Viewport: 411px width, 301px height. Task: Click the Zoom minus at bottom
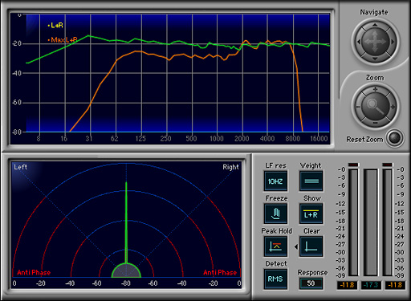click(x=375, y=123)
